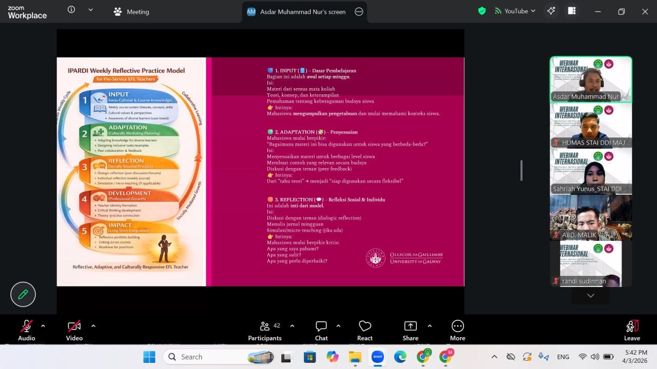This screenshot has width=657, height=369.
Task: Open the YouTube live stream dropdown
Action: click(514, 10)
